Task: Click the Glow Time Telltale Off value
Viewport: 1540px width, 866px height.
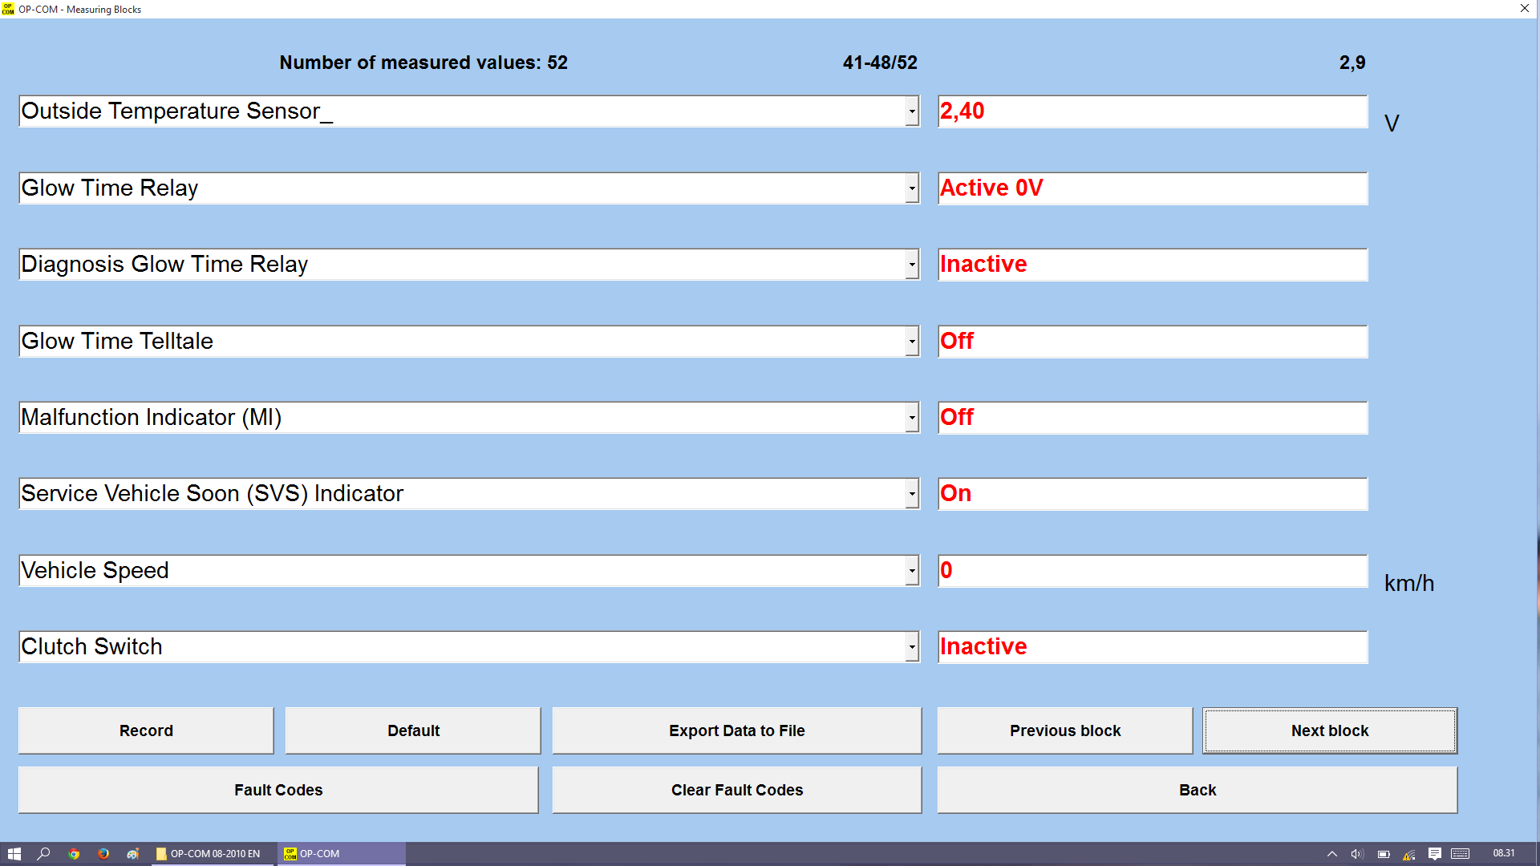Action: (x=1153, y=342)
